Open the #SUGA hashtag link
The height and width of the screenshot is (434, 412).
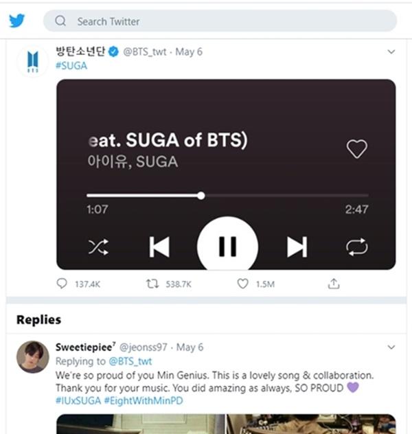coord(71,66)
